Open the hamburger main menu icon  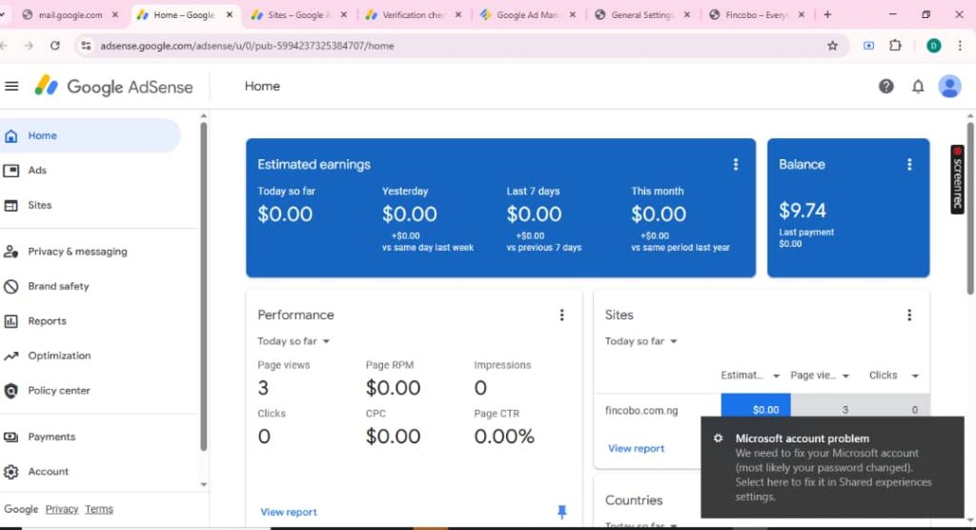pyautogui.click(x=11, y=87)
